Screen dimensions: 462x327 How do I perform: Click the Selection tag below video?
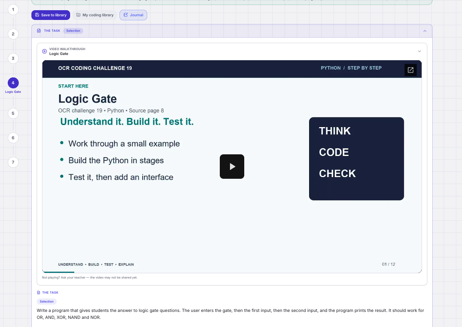(46, 302)
